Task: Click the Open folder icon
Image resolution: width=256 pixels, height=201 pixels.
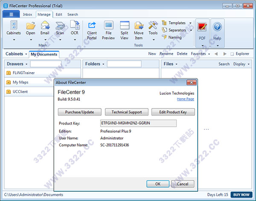Action: point(31,26)
